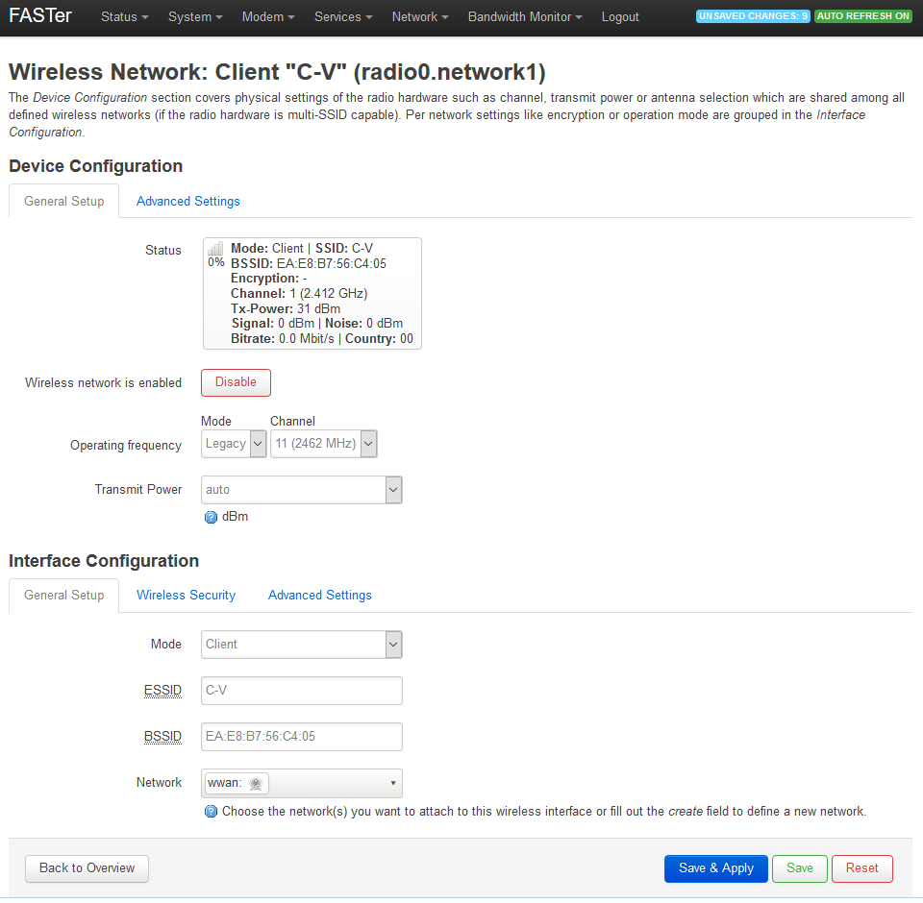Click the Logout link
The width and height of the screenshot is (923, 903).
pos(620,17)
